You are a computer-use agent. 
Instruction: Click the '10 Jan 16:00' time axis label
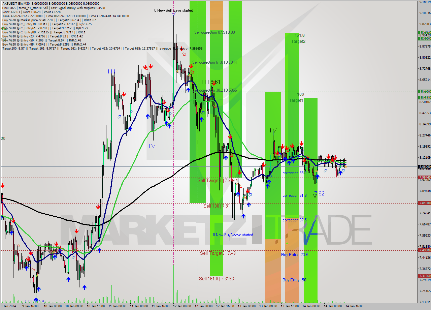point(96,306)
